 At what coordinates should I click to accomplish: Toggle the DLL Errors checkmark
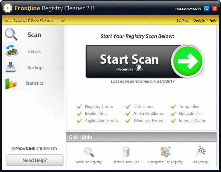(x=128, y=107)
